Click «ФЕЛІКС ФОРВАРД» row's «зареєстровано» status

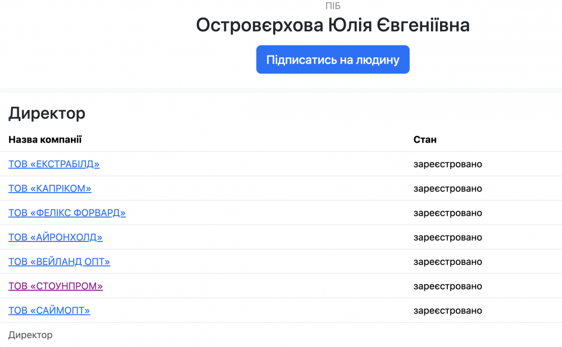click(x=447, y=213)
